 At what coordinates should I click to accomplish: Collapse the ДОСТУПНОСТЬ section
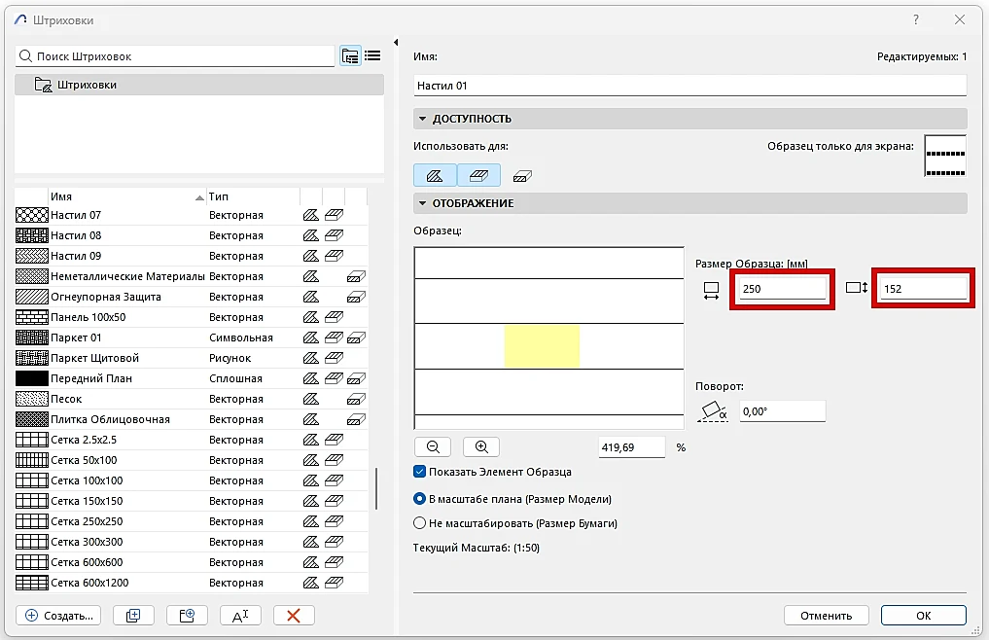(x=423, y=119)
